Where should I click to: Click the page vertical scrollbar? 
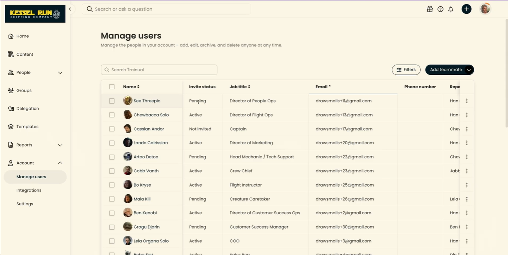coord(506,73)
